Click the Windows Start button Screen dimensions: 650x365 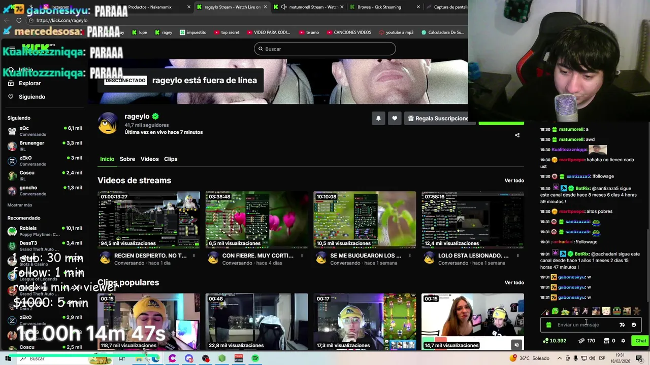8,358
